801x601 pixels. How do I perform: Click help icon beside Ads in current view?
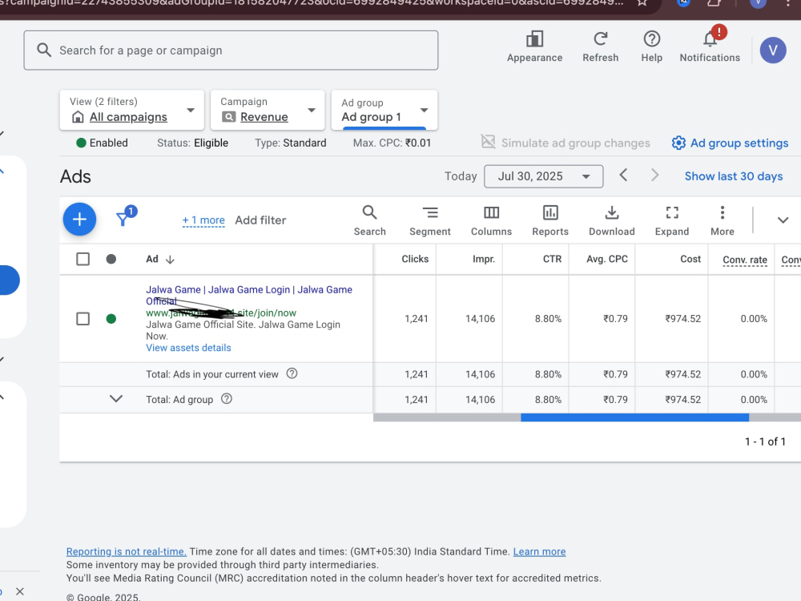(292, 373)
